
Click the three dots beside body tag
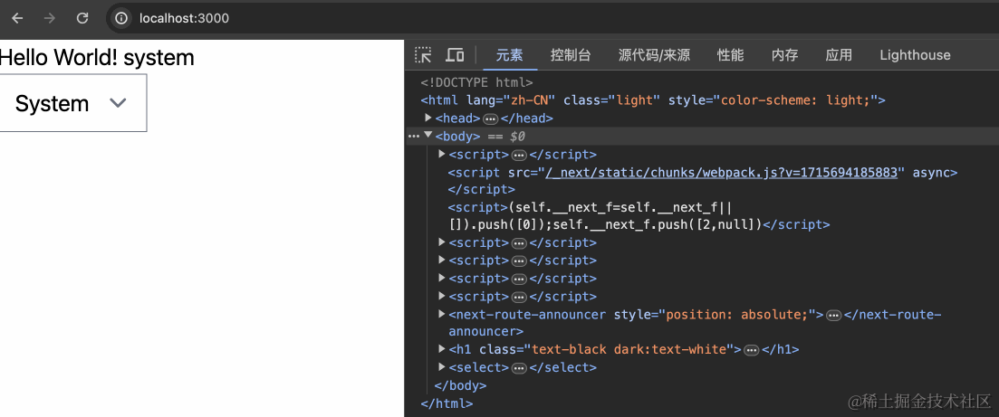[x=413, y=137]
